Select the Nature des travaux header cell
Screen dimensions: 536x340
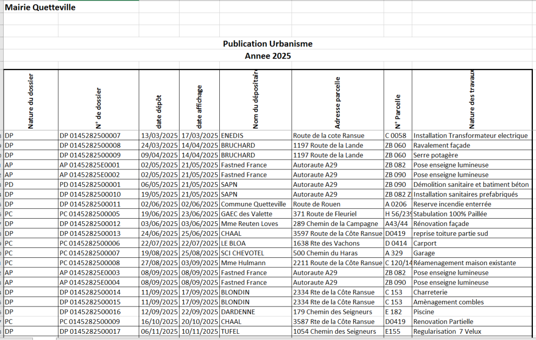point(472,100)
